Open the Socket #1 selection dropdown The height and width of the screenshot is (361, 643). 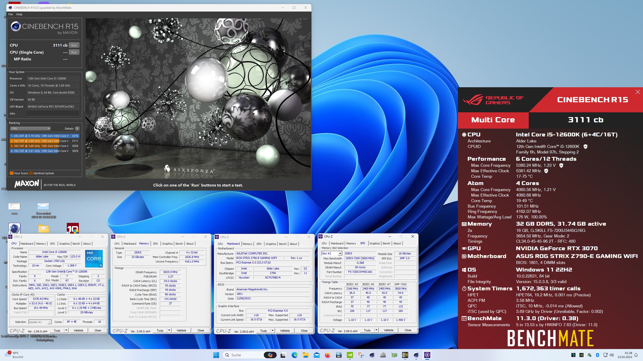pos(40,322)
